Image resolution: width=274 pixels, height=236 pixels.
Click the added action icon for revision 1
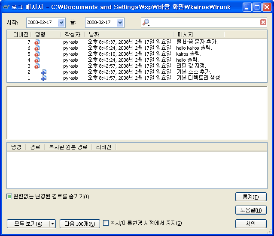click(43, 78)
